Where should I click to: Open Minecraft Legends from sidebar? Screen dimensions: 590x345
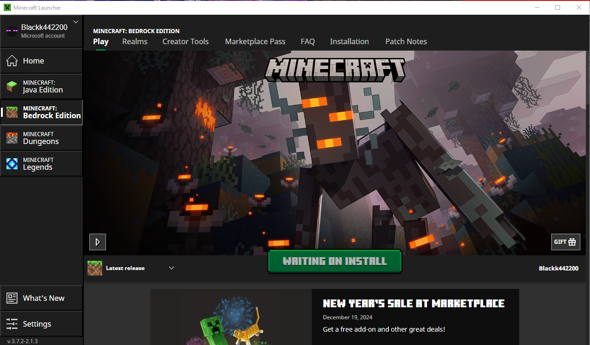click(41, 164)
